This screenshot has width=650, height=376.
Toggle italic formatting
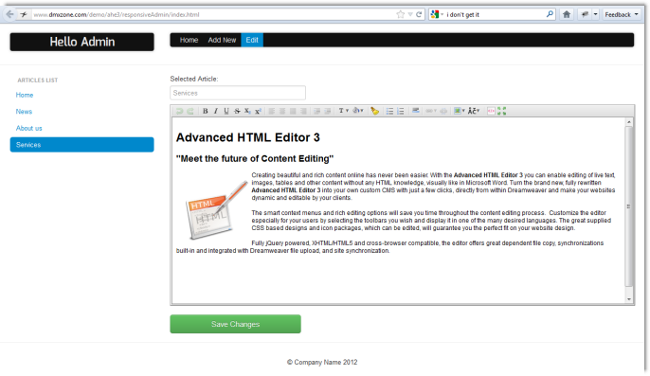pyautogui.click(x=216, y=111)
